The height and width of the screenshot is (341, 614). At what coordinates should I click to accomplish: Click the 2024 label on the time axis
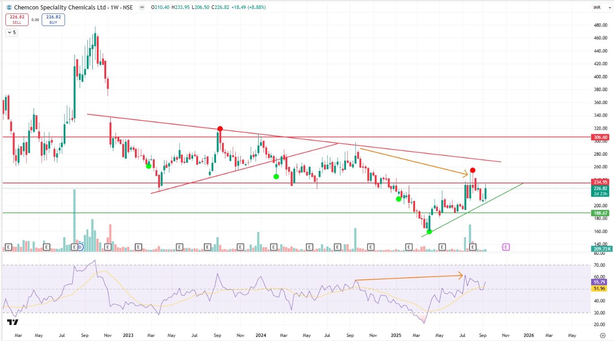click(261, 335)
